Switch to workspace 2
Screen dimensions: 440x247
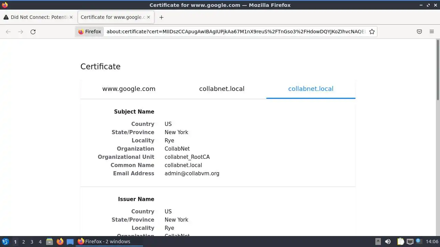[x=23, y=242]
